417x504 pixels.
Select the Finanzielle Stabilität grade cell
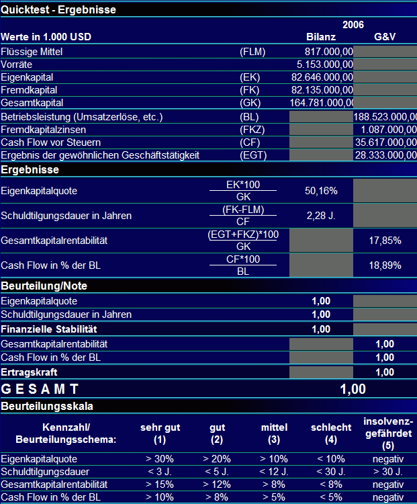[x=321, y=329]
